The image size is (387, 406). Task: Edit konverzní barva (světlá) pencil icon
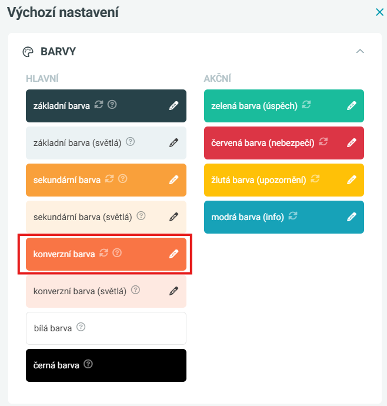174,291
